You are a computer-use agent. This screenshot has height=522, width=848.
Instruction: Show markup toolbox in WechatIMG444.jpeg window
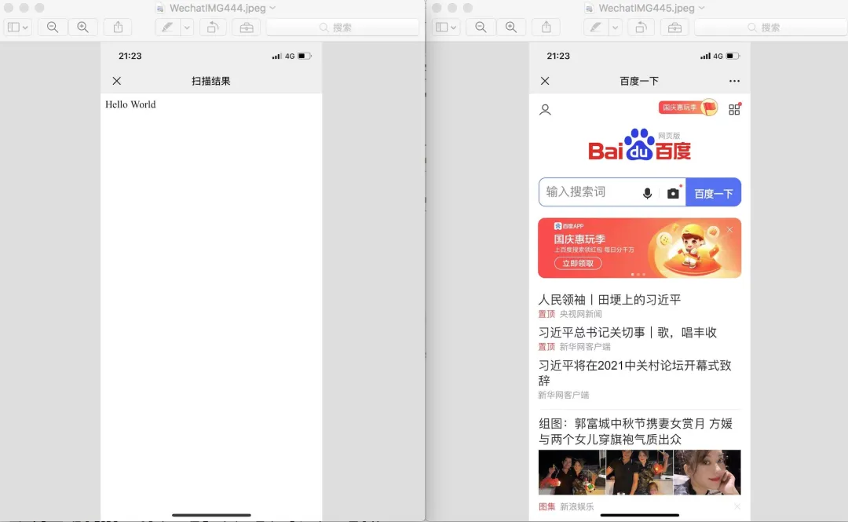click(247, 27)
